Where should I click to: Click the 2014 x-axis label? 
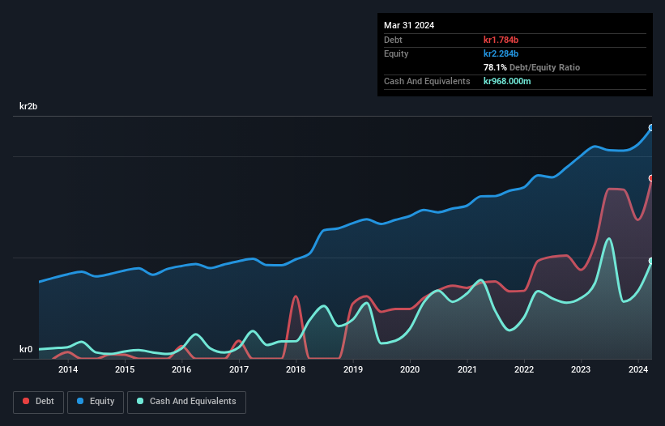pyautogui.click(x=68, y=369)
